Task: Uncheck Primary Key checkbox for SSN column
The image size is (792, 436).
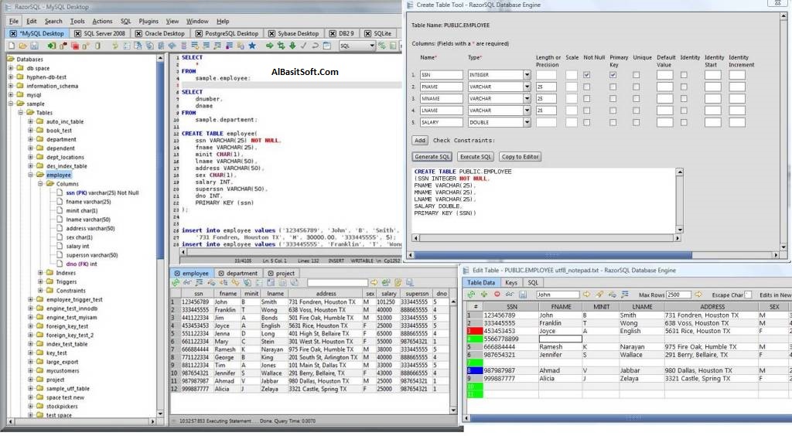Action: (x=613, y=75)
